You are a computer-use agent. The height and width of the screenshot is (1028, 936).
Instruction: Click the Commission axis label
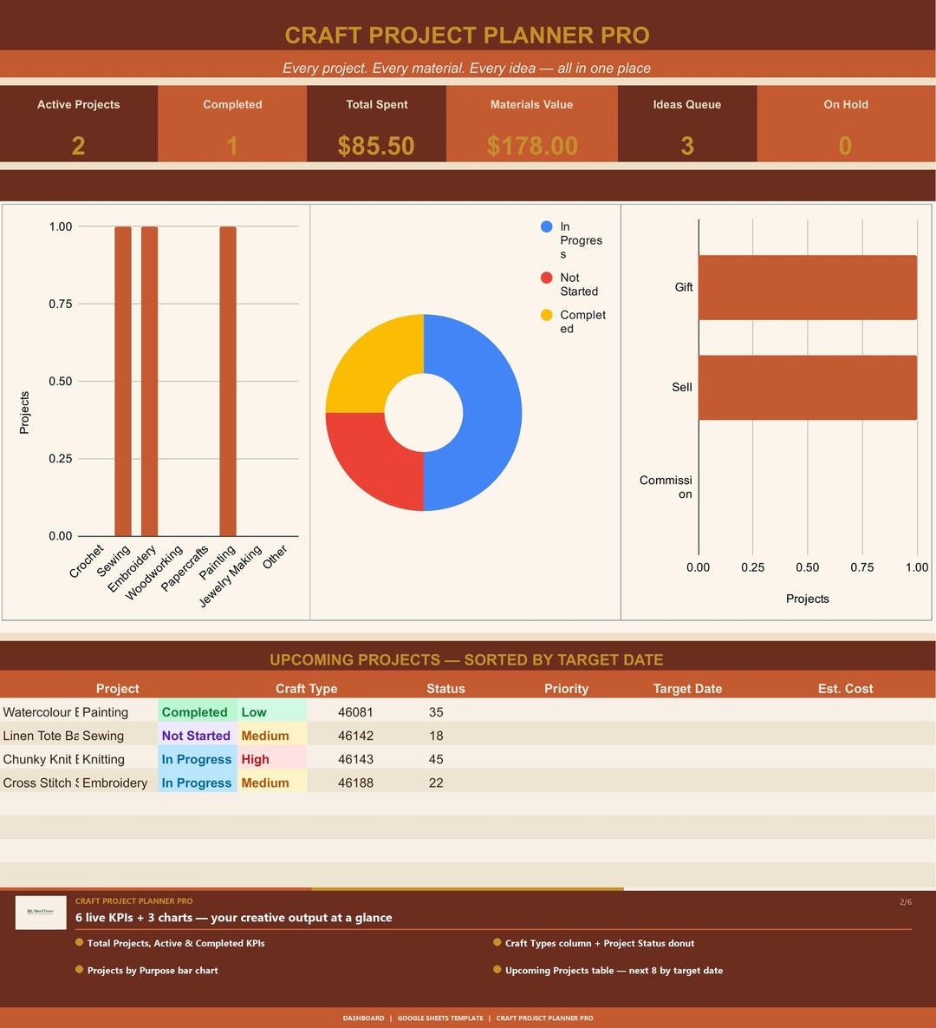tap(666, 488)
